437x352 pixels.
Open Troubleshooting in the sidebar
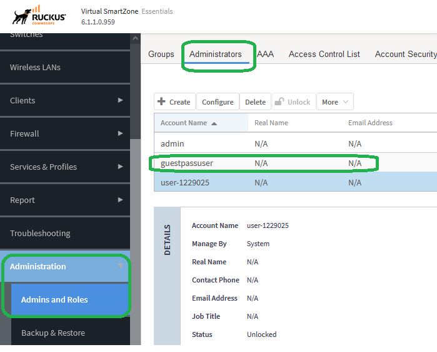pyautogui.click(x=40, y=233)
